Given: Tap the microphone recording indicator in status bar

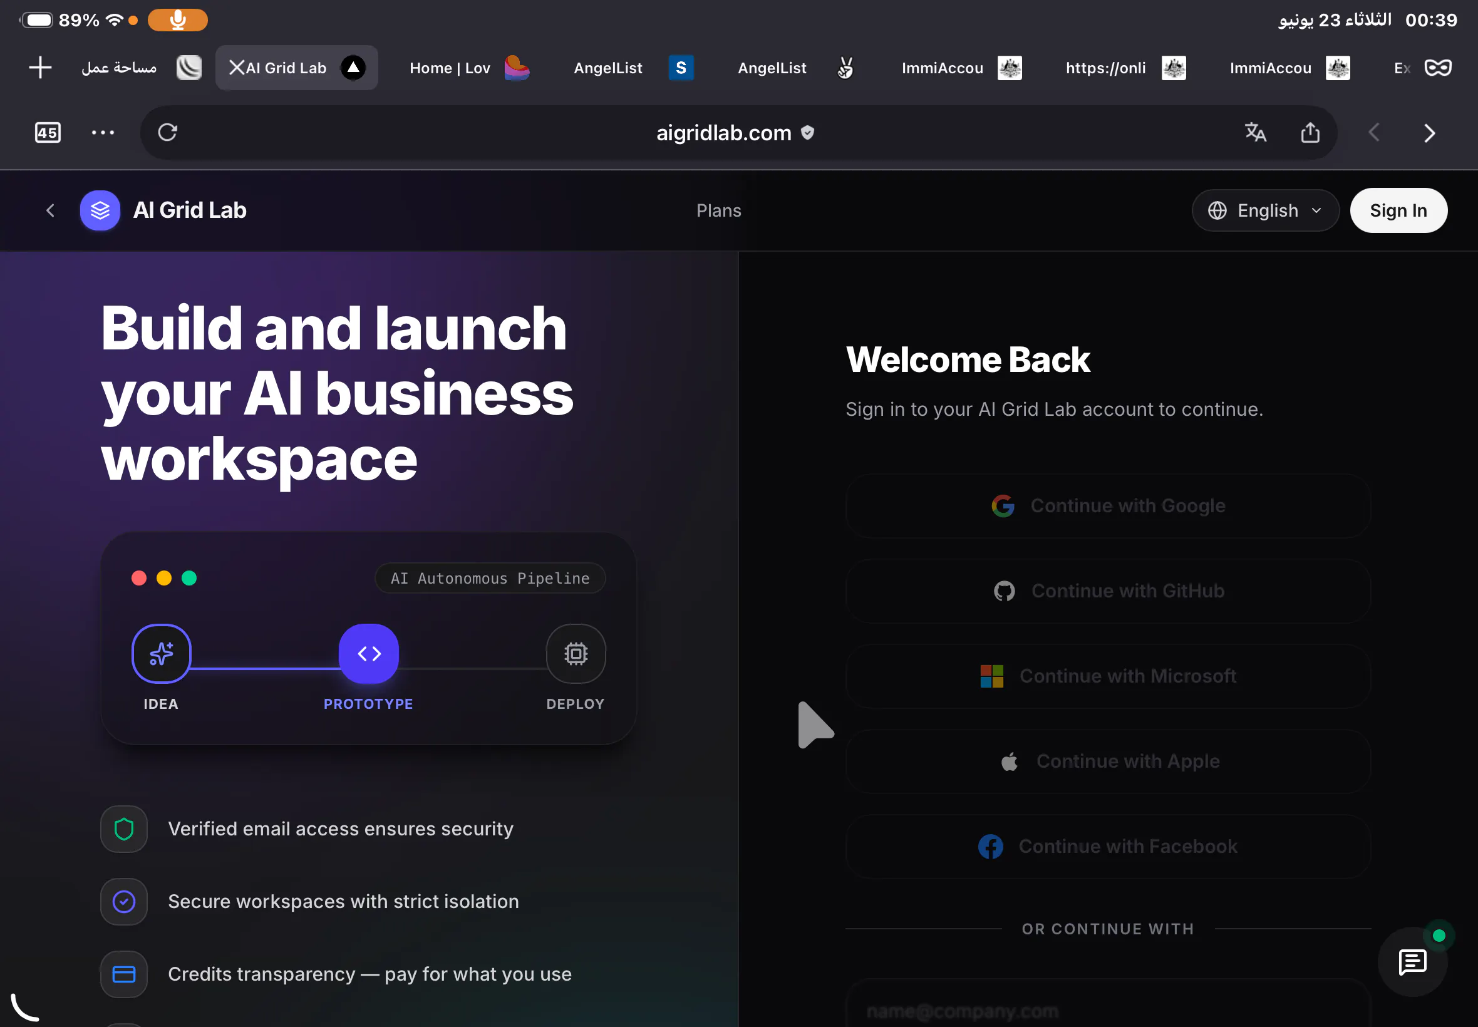Looking at the screenshot, I should (x=178, y=20).
